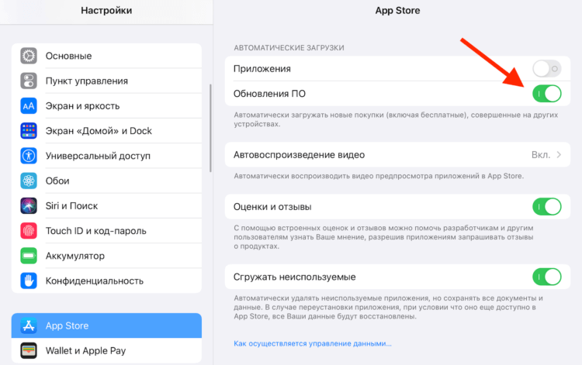
Task: Tap the Конфиденциальность hand icon
Action: (29, 281)
